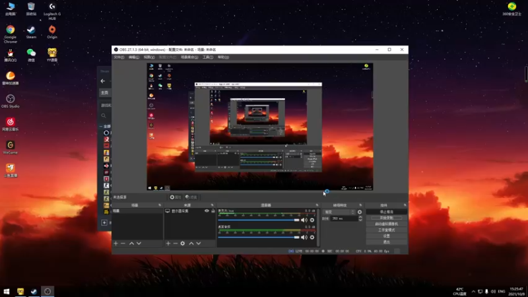528x297 pixels.
Task: Pop out the 转场特效 dock
Action: pos(360,205)
